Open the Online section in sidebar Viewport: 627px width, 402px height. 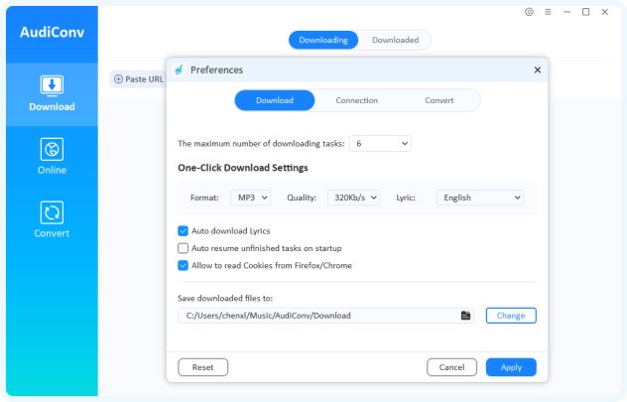click(52, 157)
